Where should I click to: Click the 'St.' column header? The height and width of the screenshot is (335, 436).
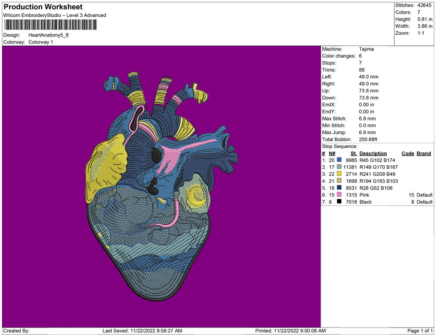[354, 153]
